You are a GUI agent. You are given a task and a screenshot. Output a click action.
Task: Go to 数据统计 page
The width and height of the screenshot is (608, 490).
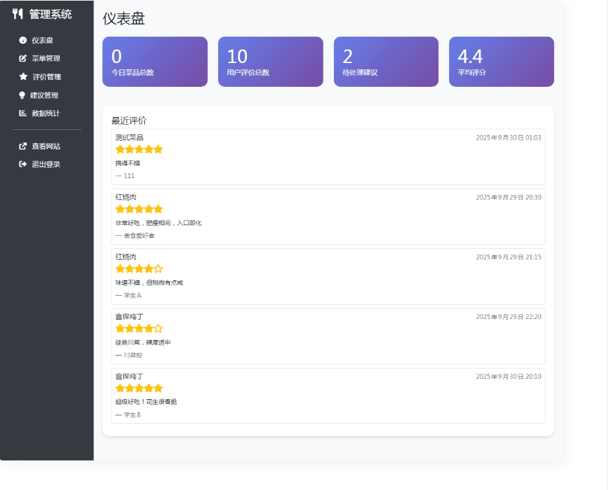pyautogui.click(x=46, y=113)
